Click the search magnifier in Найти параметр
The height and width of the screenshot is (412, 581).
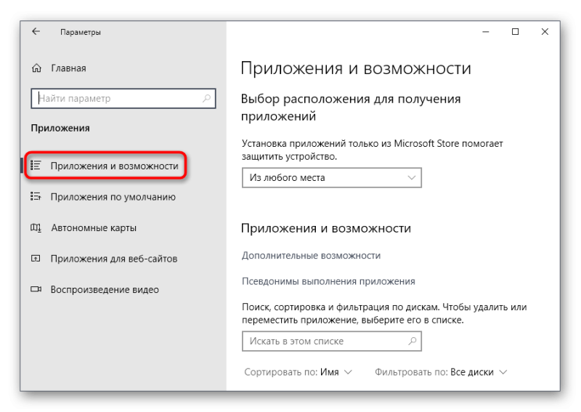click(x=206, y=98)
